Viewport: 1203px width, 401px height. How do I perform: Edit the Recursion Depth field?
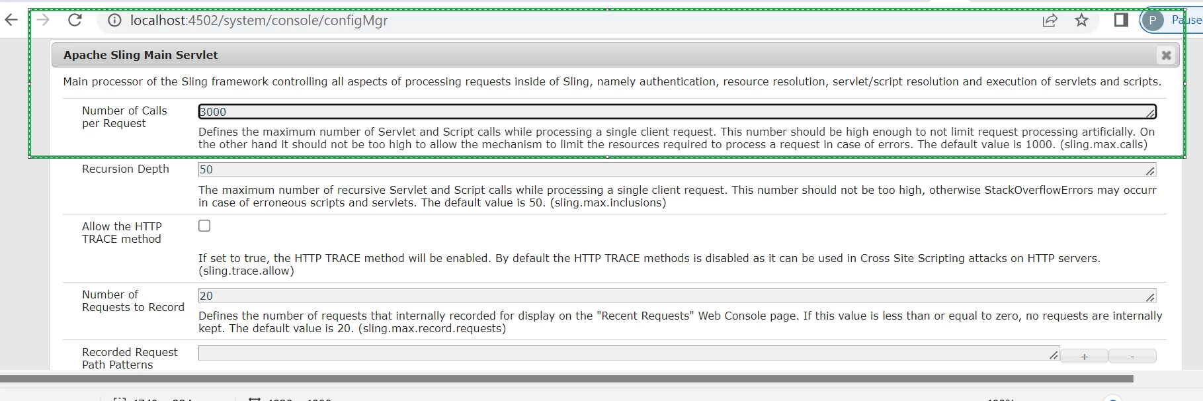click(677, 169)
